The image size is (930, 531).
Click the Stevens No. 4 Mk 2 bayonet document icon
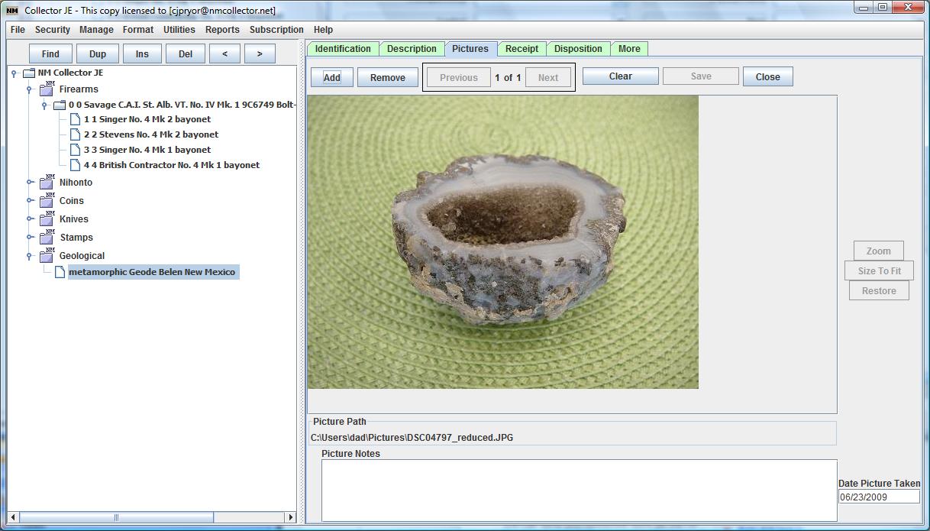pyautogui.click(x=75, y=134)
